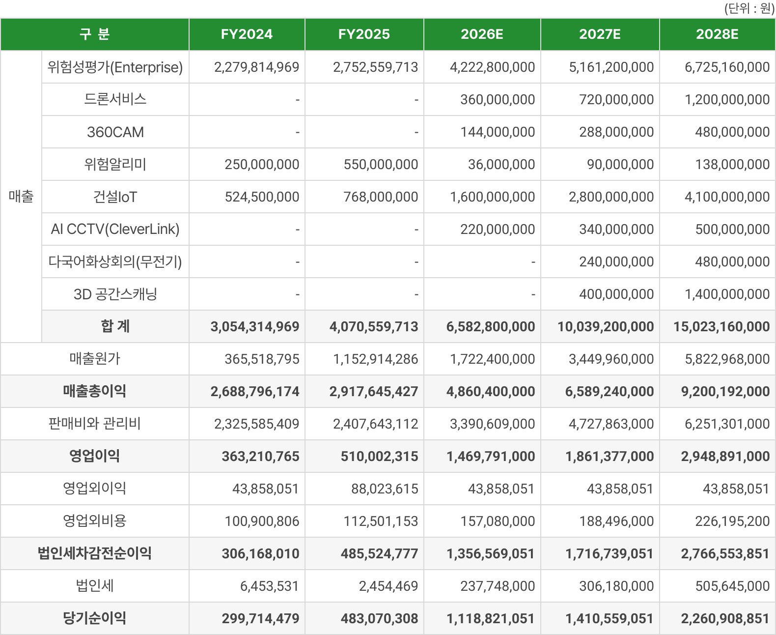Click the 구 분 header cell
Image resolution: width=776 pixels, height=635 pixels.
[95, 34]
